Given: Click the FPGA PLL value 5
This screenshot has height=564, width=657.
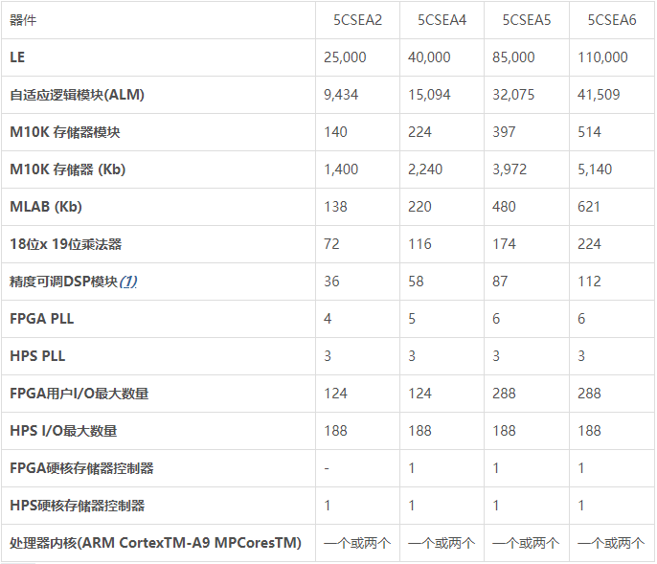Looking at the screenshot, I should 412,319.
